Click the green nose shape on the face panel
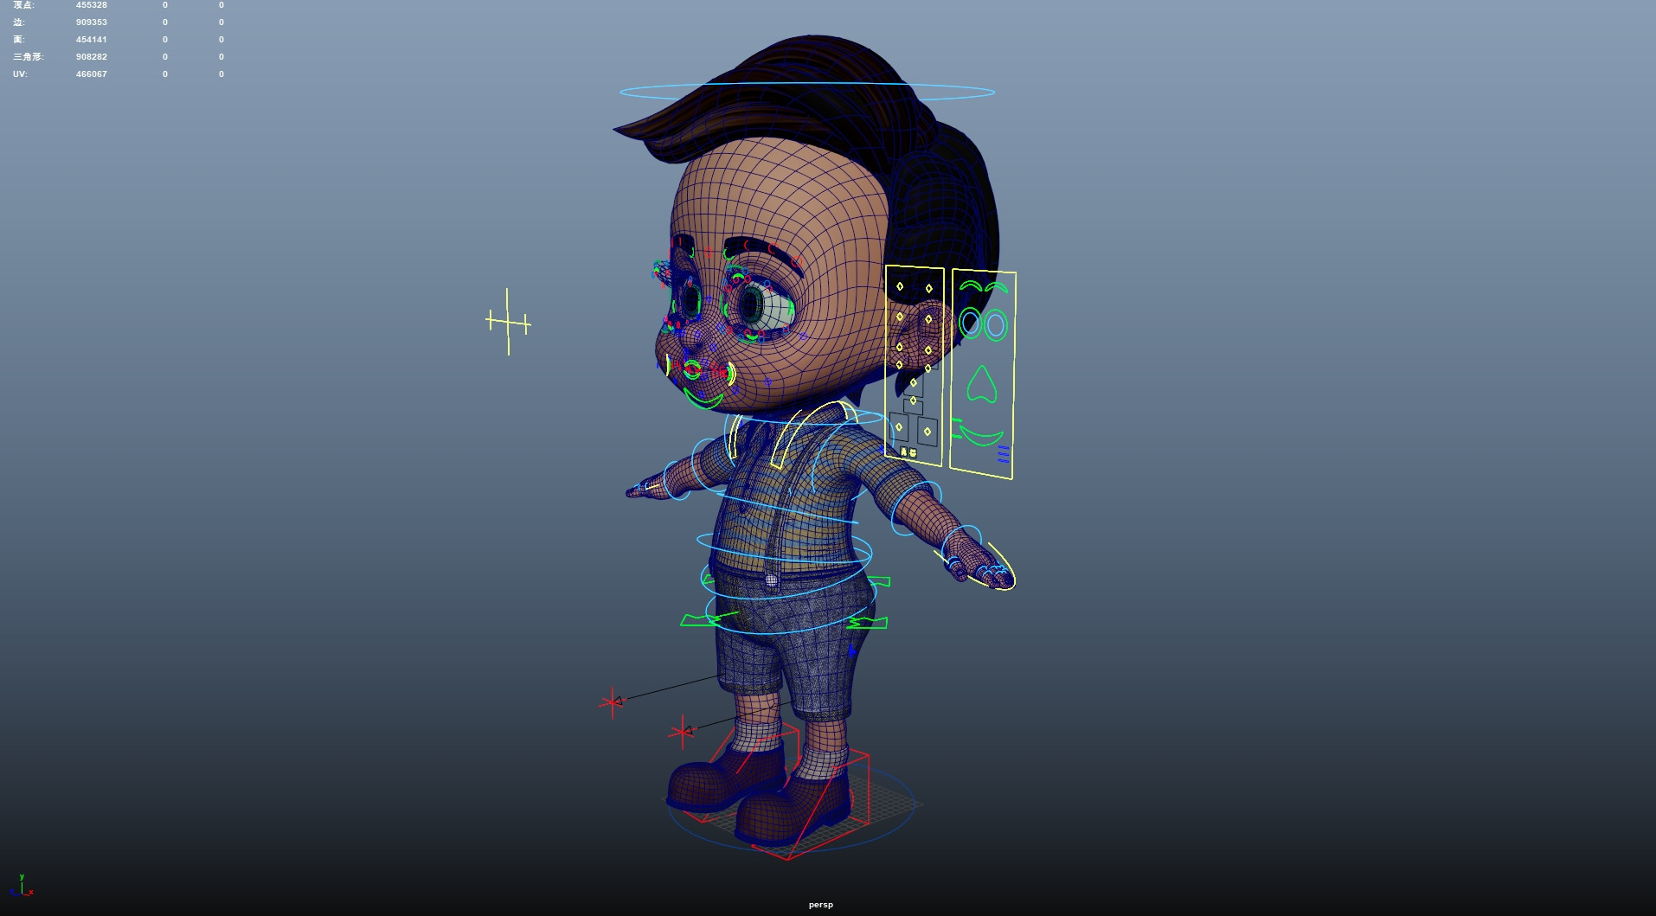This screenshot has width=1656, height=916. pos(980,385)
